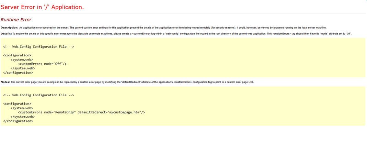The image size is (367, 142).
Task: Click opening <configuration> tag in first code block
Action: (17, 55)
